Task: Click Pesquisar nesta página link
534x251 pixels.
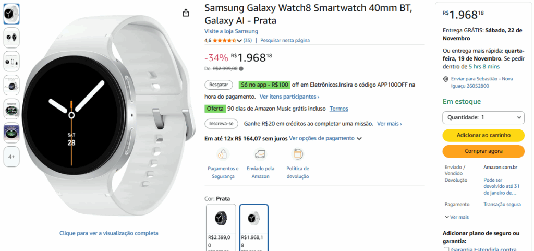Action: (x=285, y=40)
